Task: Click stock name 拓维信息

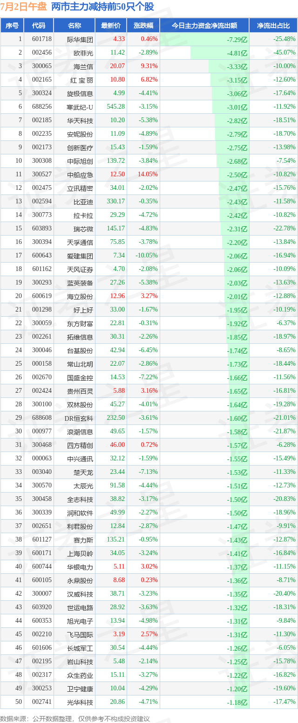Action: [80, 337]
